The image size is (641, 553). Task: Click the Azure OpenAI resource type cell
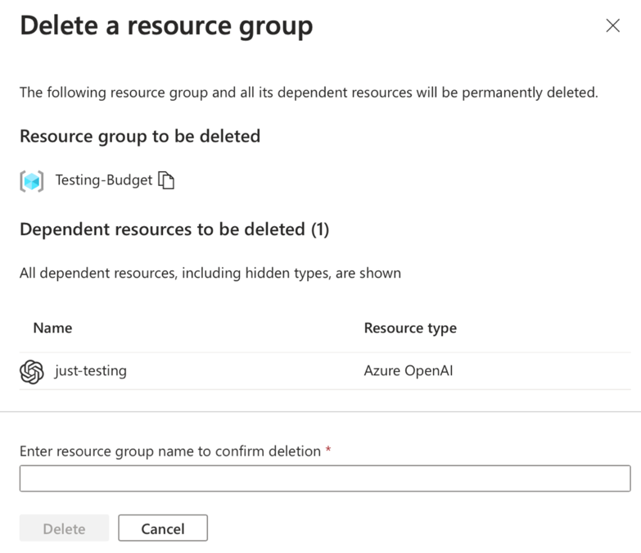pyautogui.click(x=408, y=371)
